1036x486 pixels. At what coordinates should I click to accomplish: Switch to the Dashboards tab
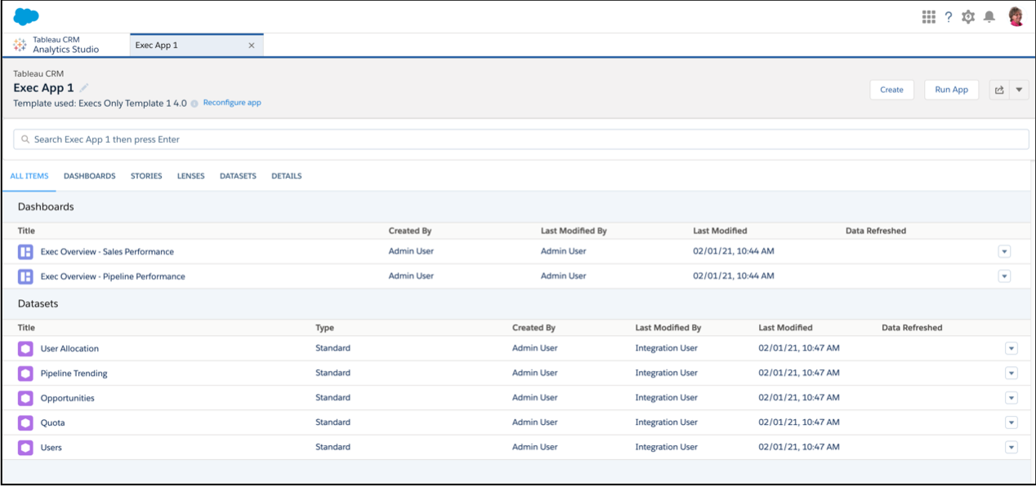point(90,176)
